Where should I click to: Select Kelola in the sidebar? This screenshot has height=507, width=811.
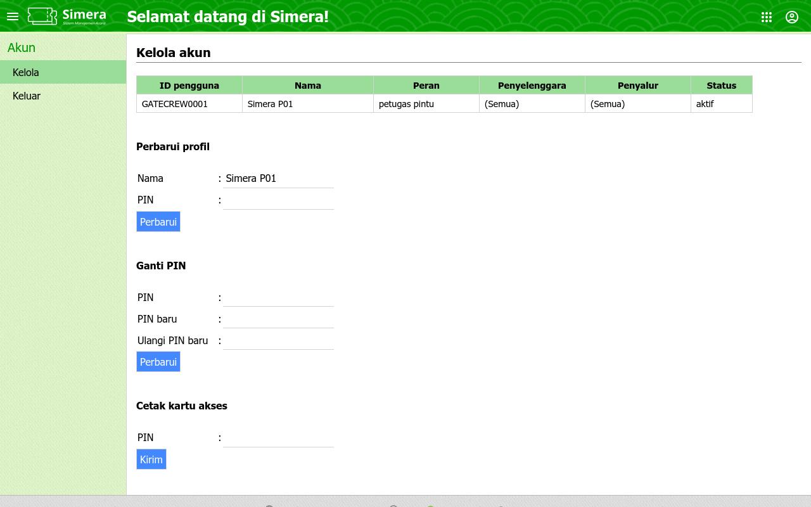coord(26,72)
